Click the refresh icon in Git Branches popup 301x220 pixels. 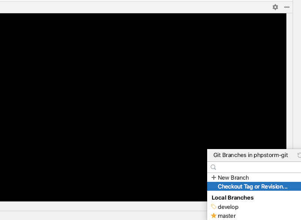point(299,155)
